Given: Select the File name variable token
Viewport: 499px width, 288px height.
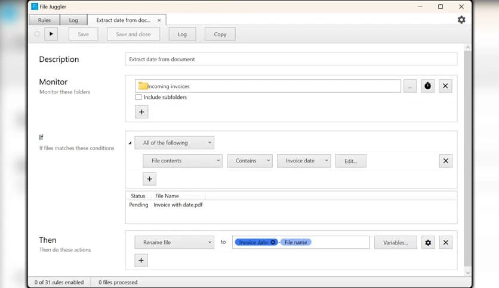Looking at the screenshot, I should coord(295,242).
